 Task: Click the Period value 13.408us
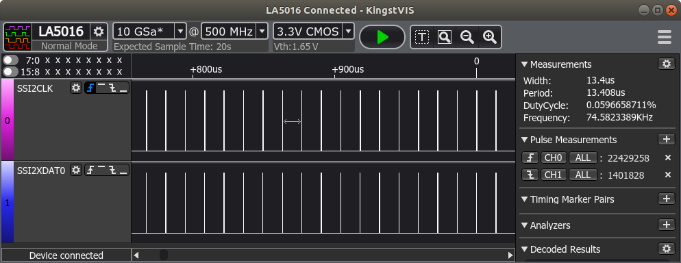tap(606, 93)
